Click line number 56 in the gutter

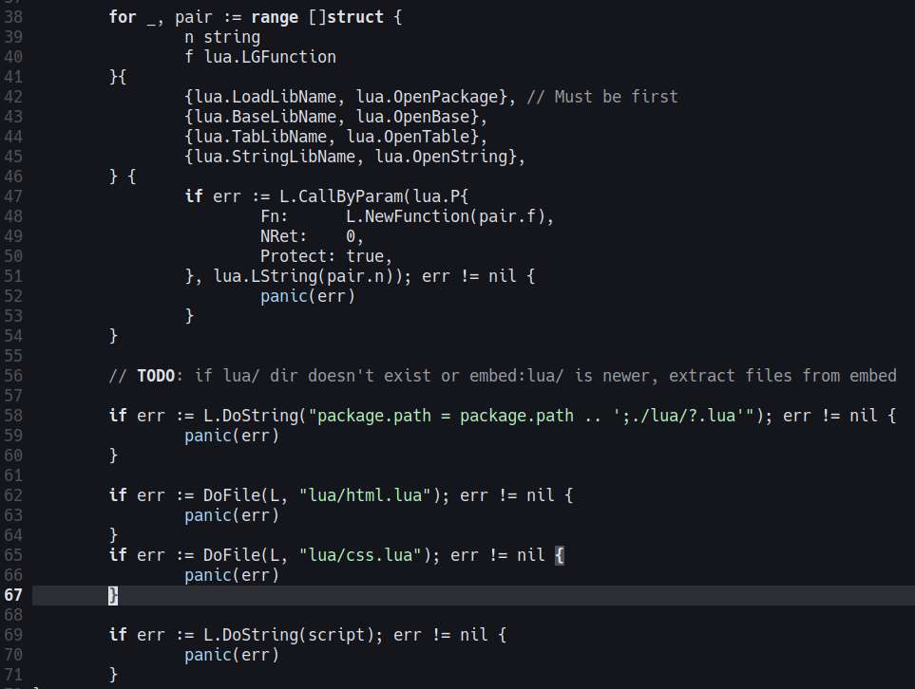13,376
